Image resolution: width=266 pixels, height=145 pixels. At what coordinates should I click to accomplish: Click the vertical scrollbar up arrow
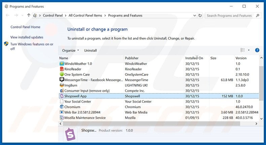(x=261, y=58)
